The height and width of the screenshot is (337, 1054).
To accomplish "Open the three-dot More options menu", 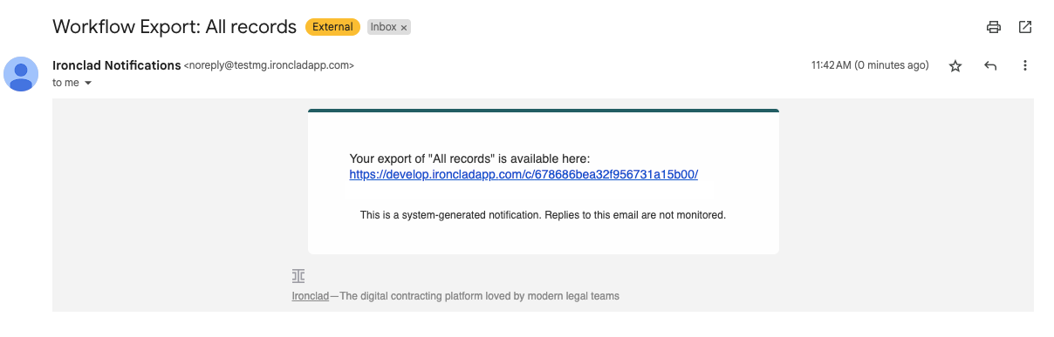I will tap(1025, 65).
